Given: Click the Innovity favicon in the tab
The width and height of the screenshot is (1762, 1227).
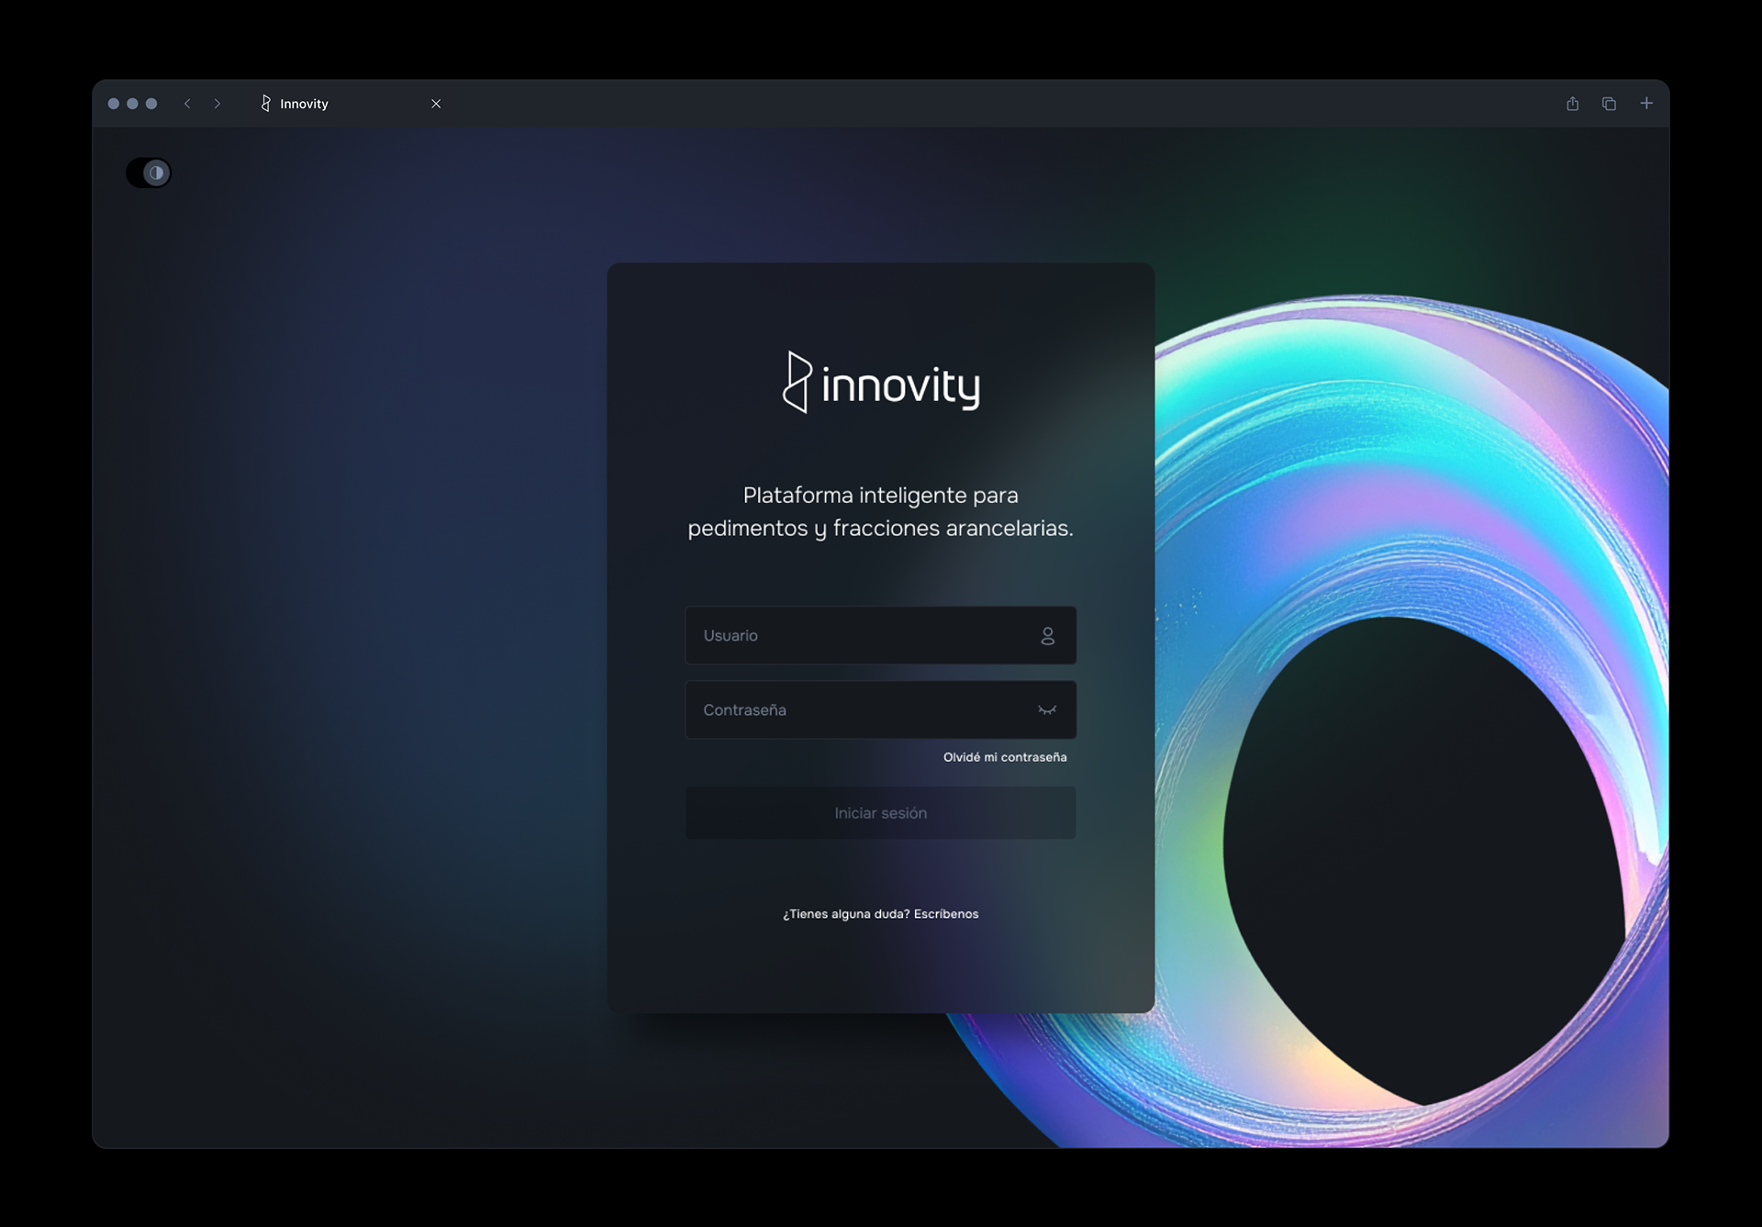Looking at the screenshot, I should [265, 104].
